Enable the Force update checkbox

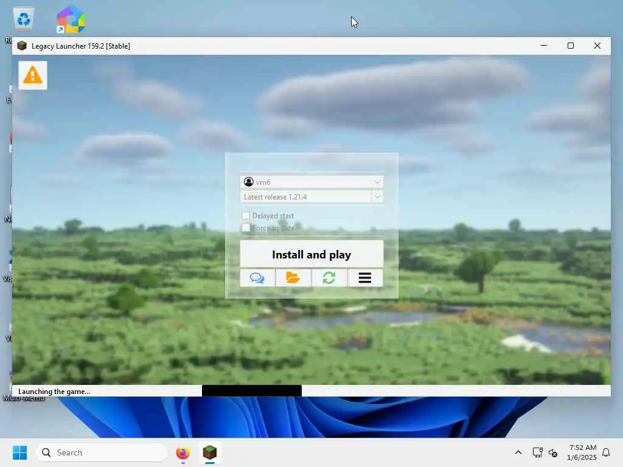click(246, 227)
